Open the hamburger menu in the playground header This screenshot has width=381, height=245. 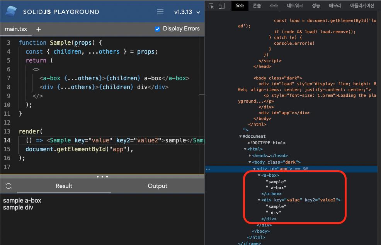(x=160, y=12)
